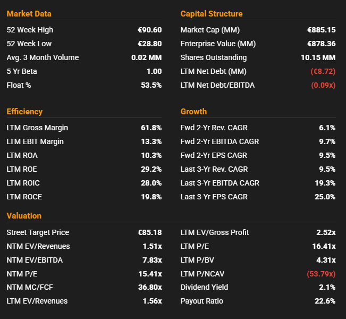Click the red LTM P/NCAV value (53.79x)

coord(321,274)
